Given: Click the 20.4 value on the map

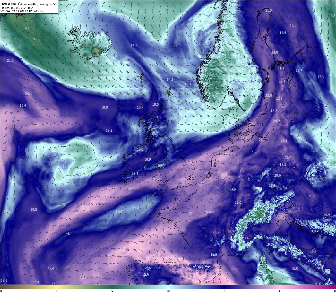Looking at the screenshot, I should (x=245, y=238).
